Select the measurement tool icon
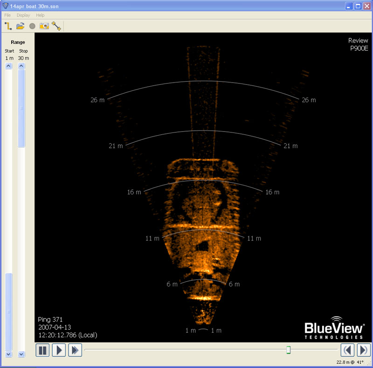Screen dimensions: 373x368 tap(56, 26)
